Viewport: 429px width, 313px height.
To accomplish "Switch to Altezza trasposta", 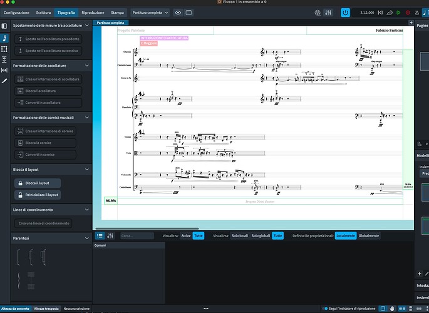I will tap(46, 309).
